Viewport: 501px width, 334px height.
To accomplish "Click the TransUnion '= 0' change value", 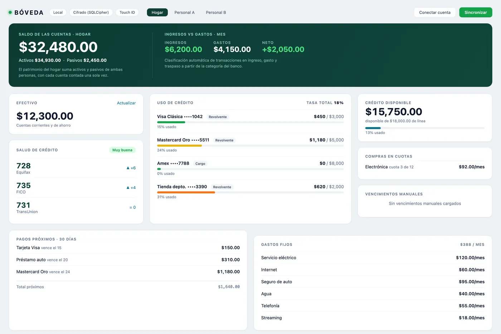I will point(132,207).
